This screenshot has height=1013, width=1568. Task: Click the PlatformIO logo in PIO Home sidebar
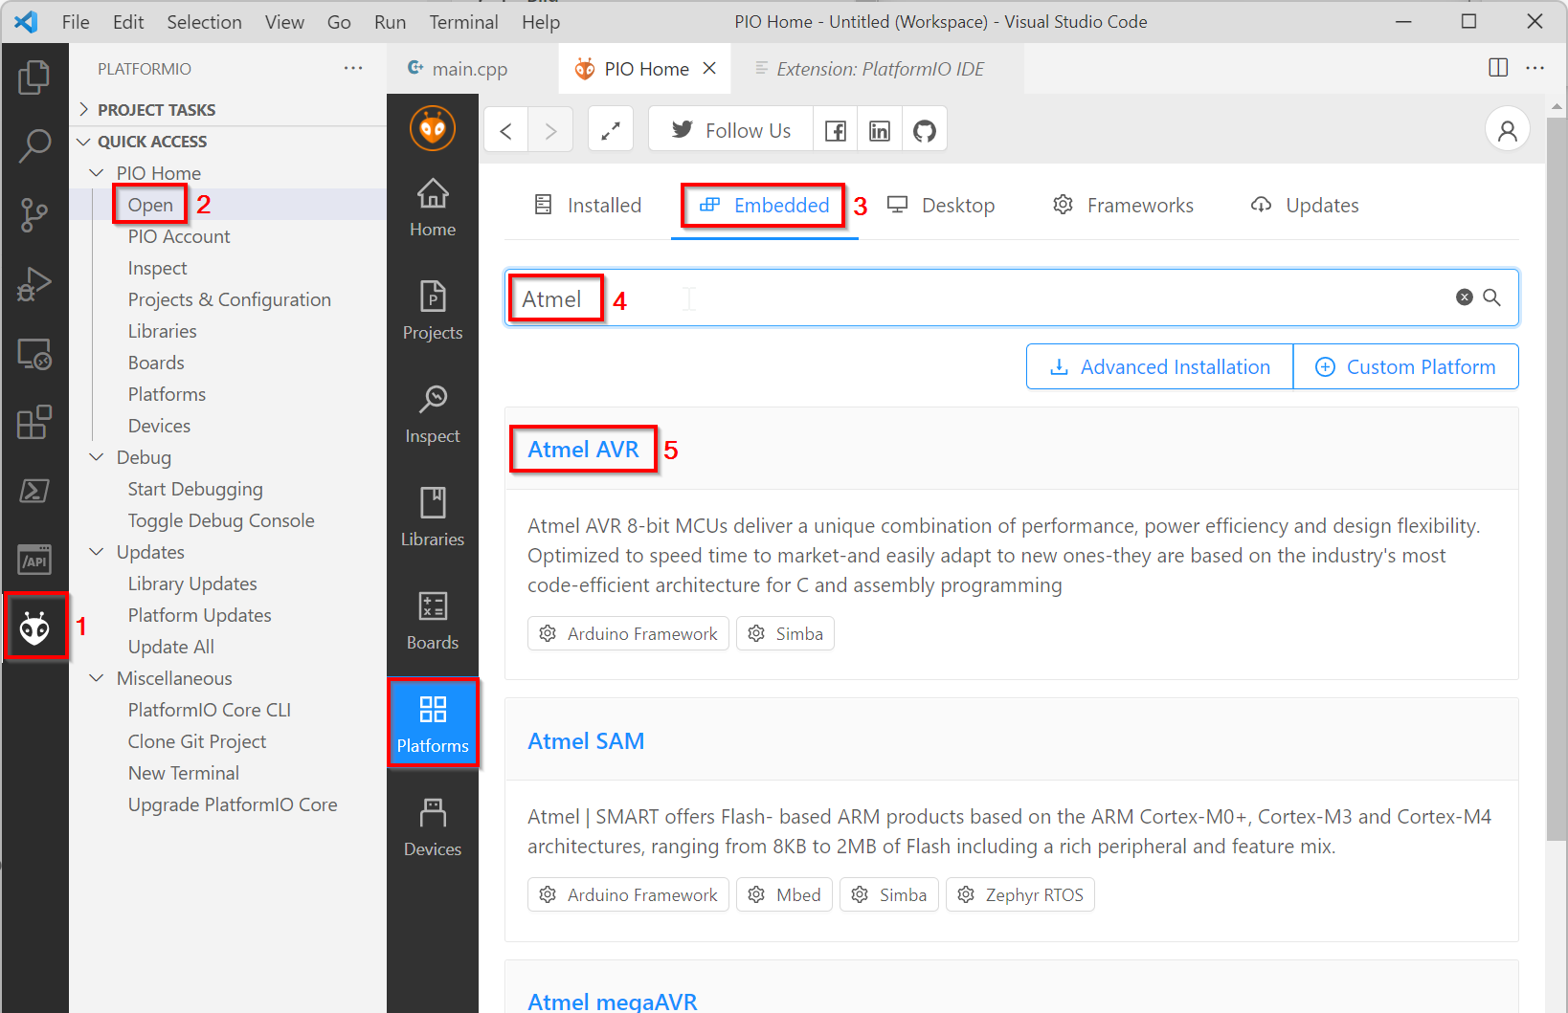433,128
